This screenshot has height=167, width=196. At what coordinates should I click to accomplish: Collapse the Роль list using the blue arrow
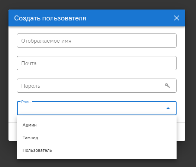168,108
